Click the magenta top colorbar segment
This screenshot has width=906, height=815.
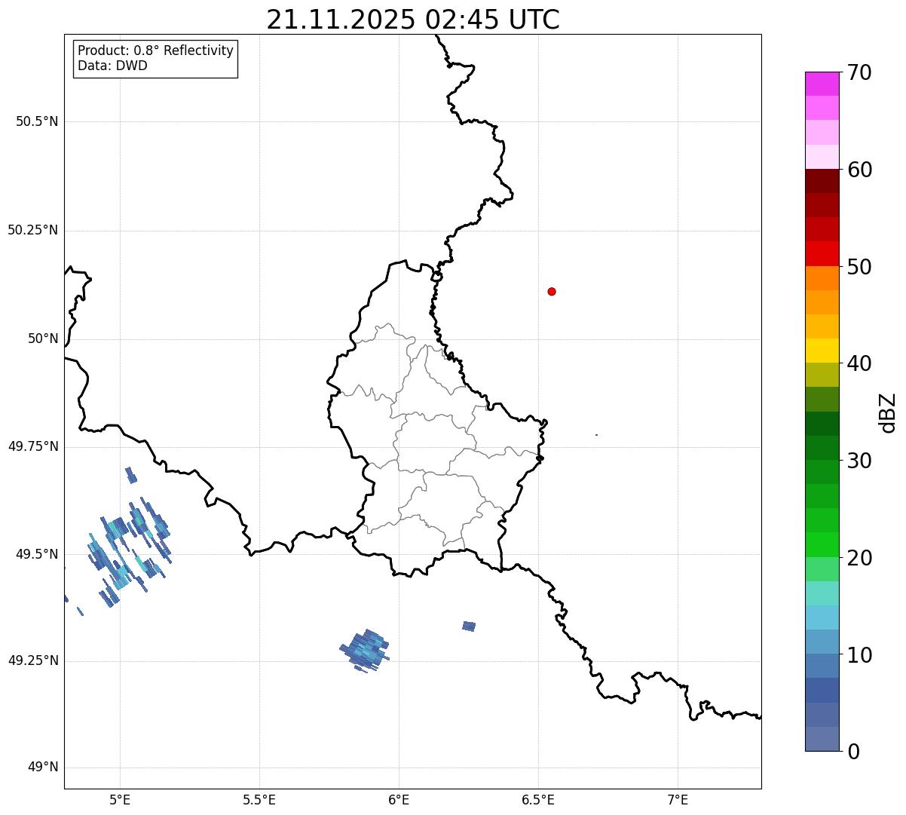(x=822, y=84)
